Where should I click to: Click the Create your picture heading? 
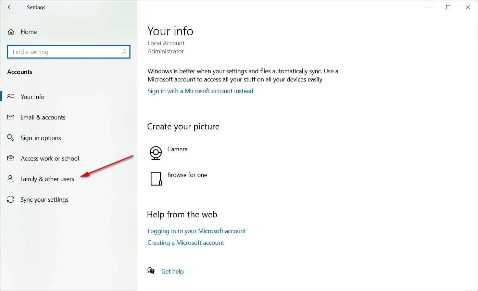(x=183, y=126)
